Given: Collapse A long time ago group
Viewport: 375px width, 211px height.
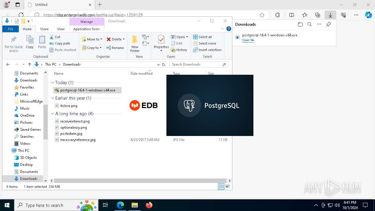Looking at the screenshot, I should pos(53,114).
